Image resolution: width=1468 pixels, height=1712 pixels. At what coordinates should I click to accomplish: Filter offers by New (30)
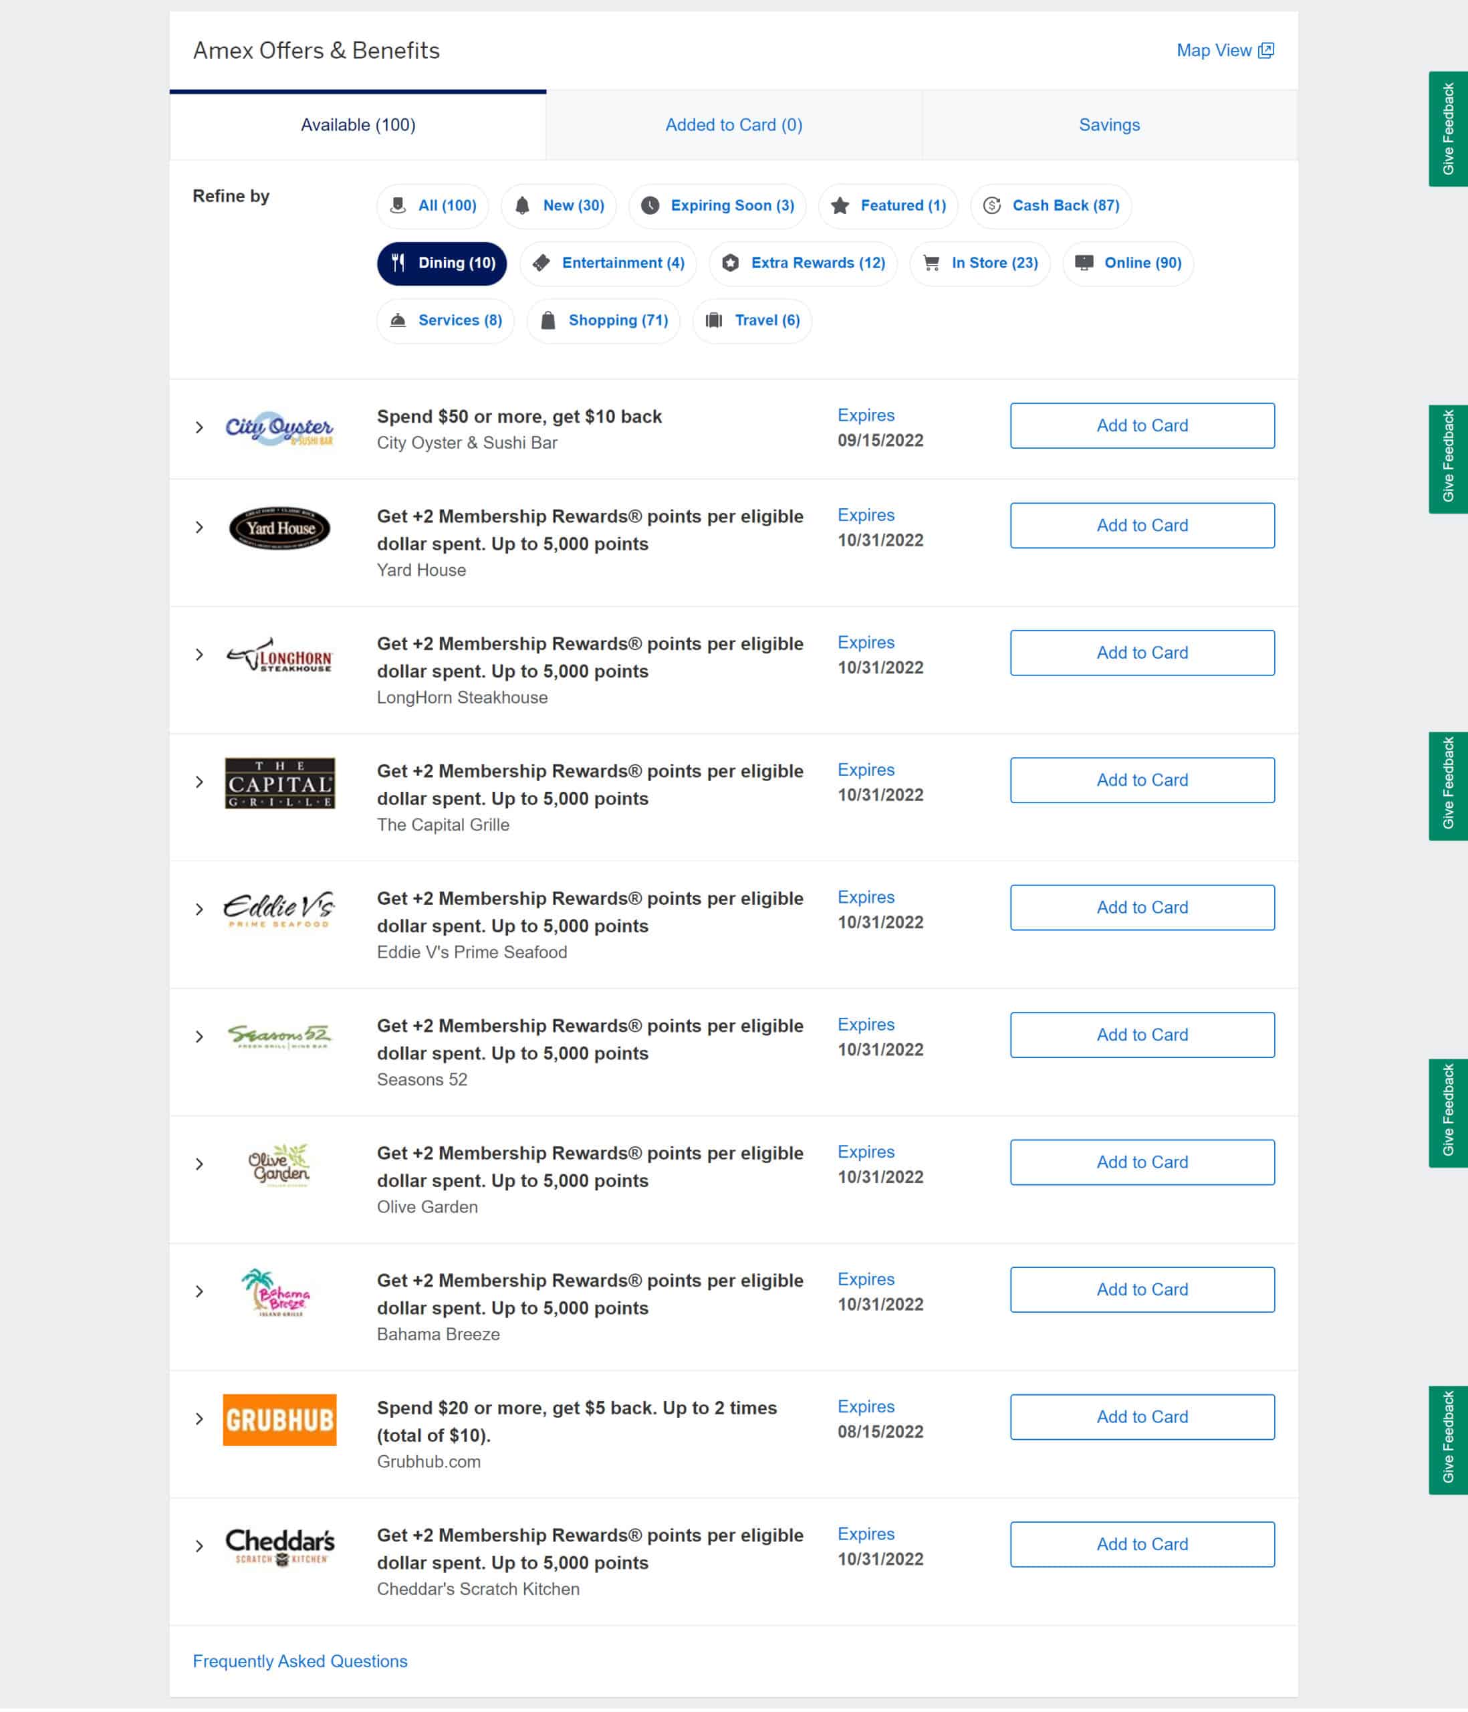pos(558,206)
